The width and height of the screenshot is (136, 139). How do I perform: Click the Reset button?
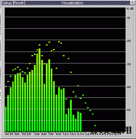pyautogui.click(x=19, y=3)
